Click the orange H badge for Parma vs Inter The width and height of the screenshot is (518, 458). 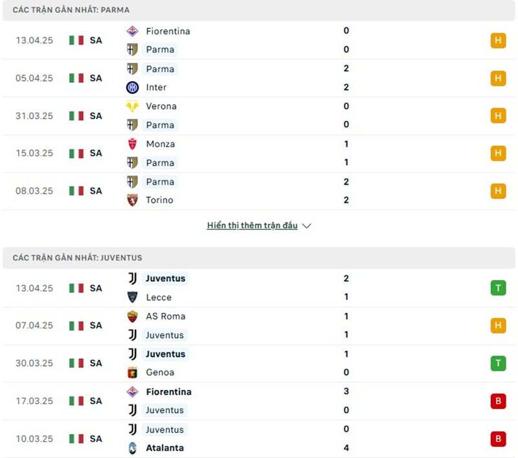(x=498, y=78)
